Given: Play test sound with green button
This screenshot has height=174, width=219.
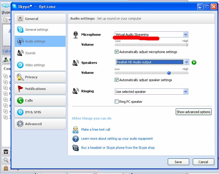Looking at the screenshot, I should (194, 62).
